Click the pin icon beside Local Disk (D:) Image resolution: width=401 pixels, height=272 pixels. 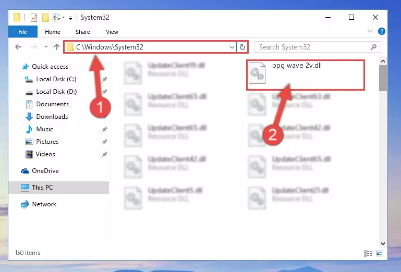click(x=105, y=92)
